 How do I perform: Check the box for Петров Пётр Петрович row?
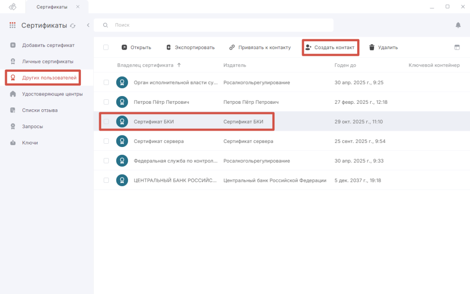click(106, 102)
